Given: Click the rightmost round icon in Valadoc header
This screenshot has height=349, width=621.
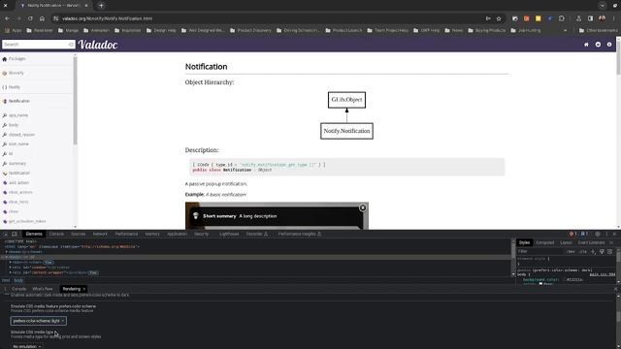Looking at the screenshot, I should (609, 45).
